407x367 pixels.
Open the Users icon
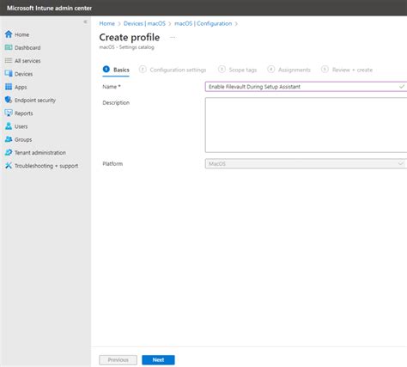pos(9,126)
